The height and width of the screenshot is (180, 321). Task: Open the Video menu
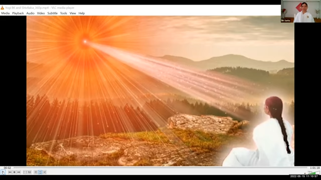[41, 13]
